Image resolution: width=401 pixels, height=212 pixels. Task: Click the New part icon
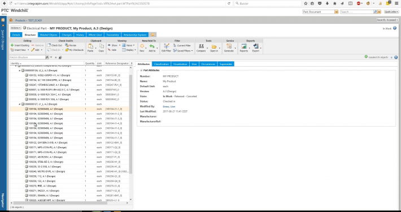pyautogui.click(x=142, y=46)
